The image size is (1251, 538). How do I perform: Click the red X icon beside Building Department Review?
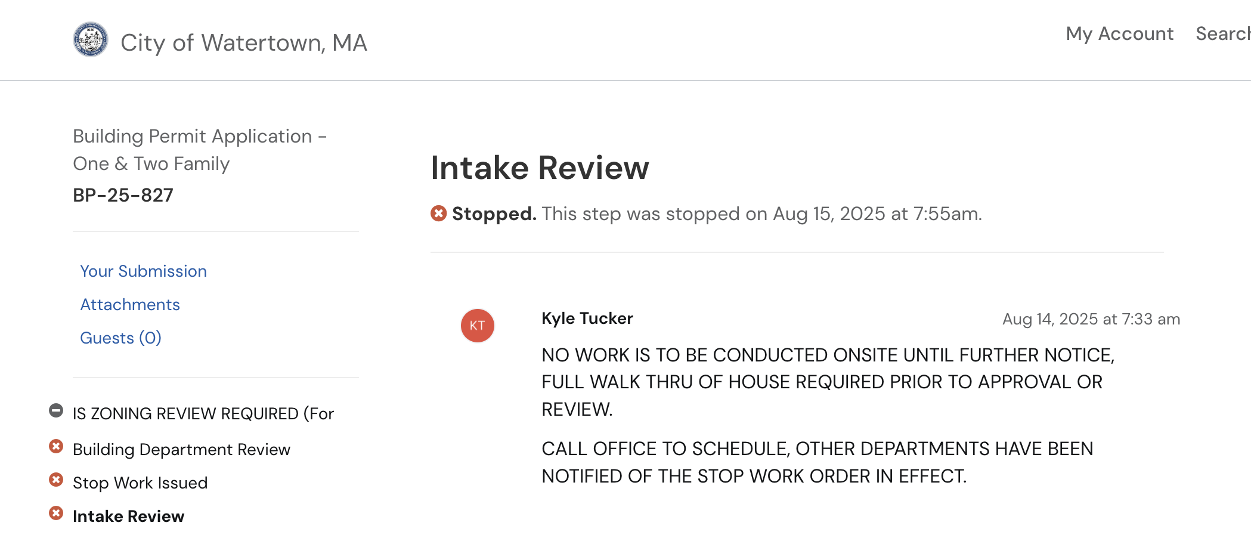pyautogui.click(x=56, y=447)
